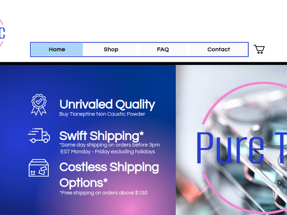Click the EST Monday - Friday line

coord(108,152)
